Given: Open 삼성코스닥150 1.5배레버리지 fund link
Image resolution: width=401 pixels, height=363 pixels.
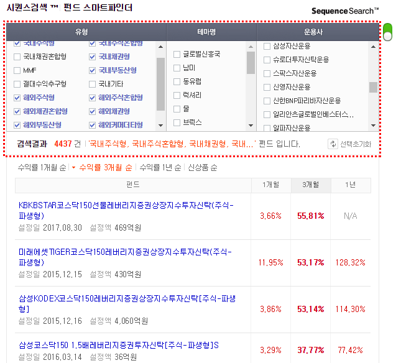Looking at the screenshot, I should [119, 345].
